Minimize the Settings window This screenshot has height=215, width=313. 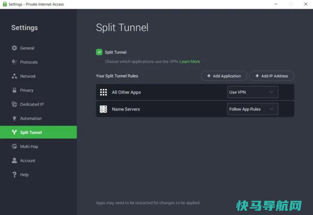point(276,4)
